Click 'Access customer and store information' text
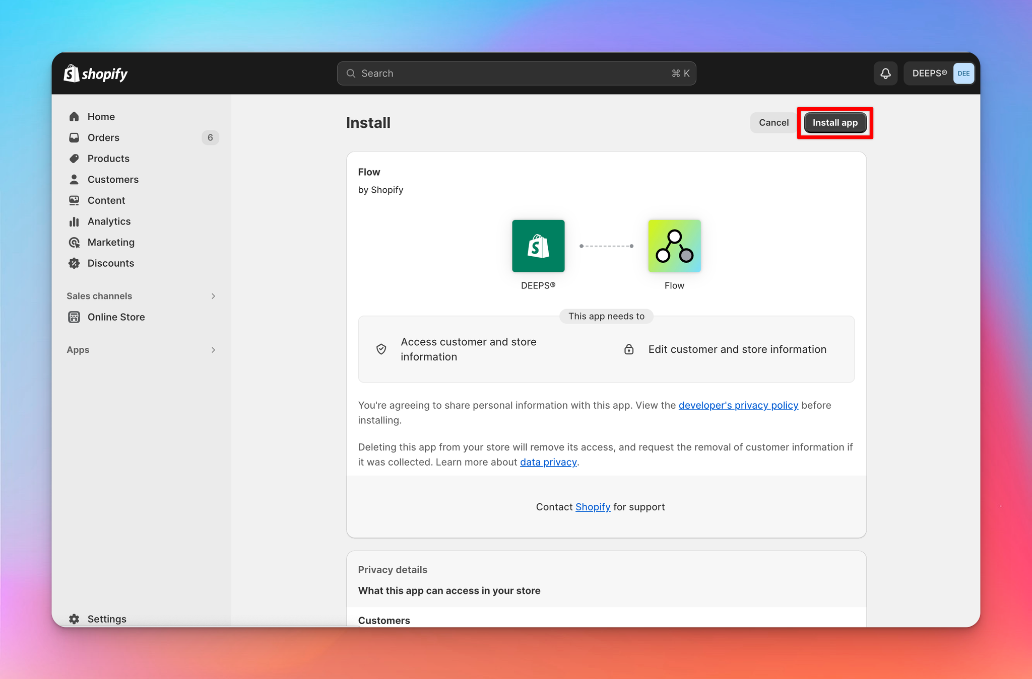The image size is (1032, 679). click(469, 349)
